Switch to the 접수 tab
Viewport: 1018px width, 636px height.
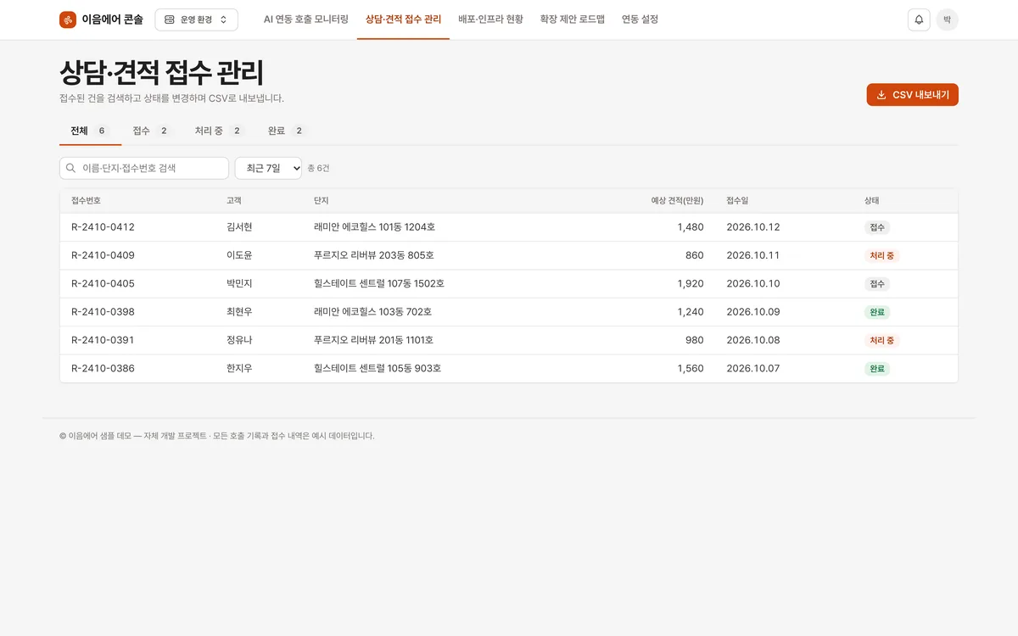152,131
